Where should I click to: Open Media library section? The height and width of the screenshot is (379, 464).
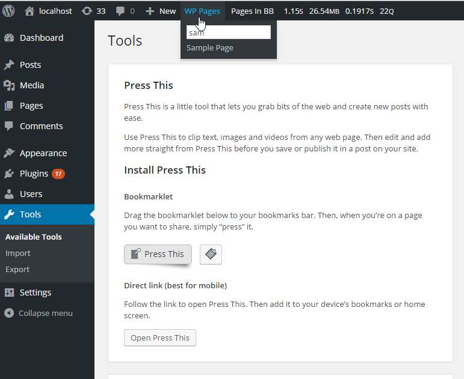click(x=32, y=85)
